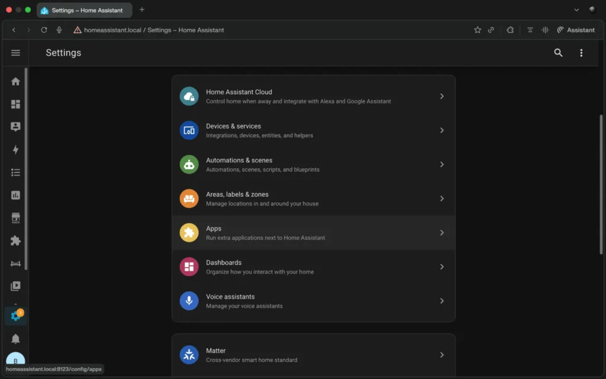Click the Areas, labels & zones sofa icon

tap(189, 198)
